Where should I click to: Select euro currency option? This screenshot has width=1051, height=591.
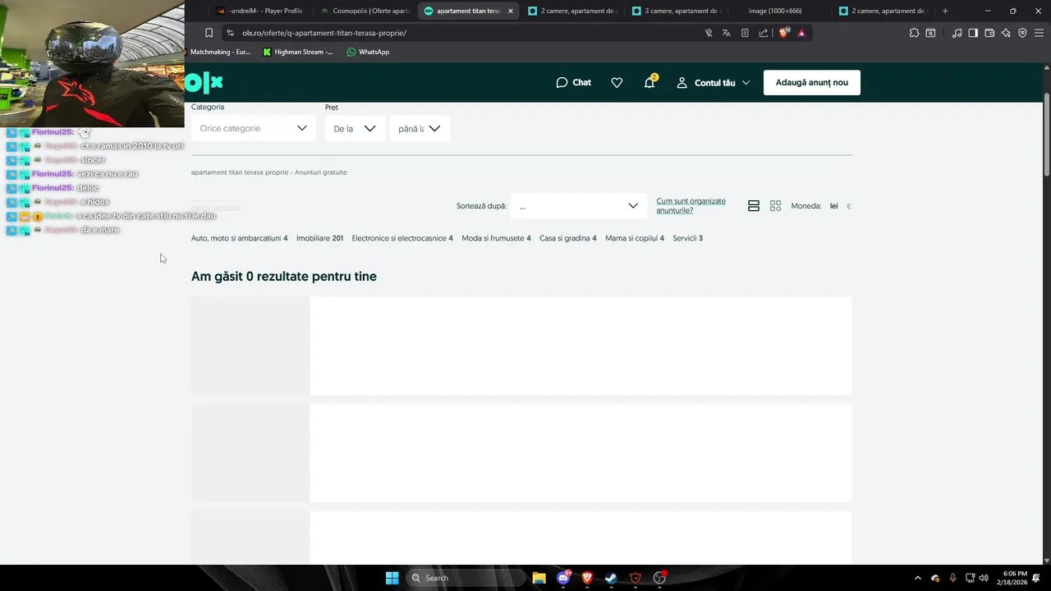pos(848,206)
